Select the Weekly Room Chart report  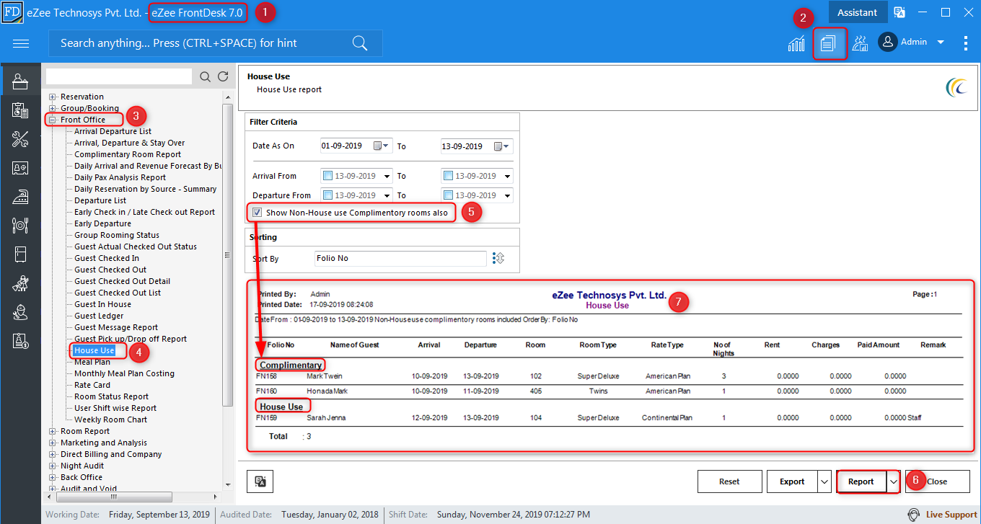point(110,419)
